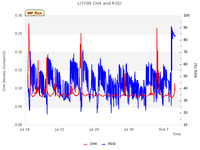Click the red CH4 spike near Aug 2
200x150 pixels.
(x=157, y=28)
